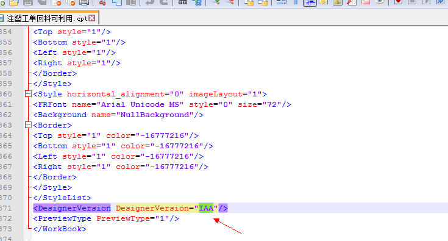Click the PreviewType line text

[x=106, y=218]
